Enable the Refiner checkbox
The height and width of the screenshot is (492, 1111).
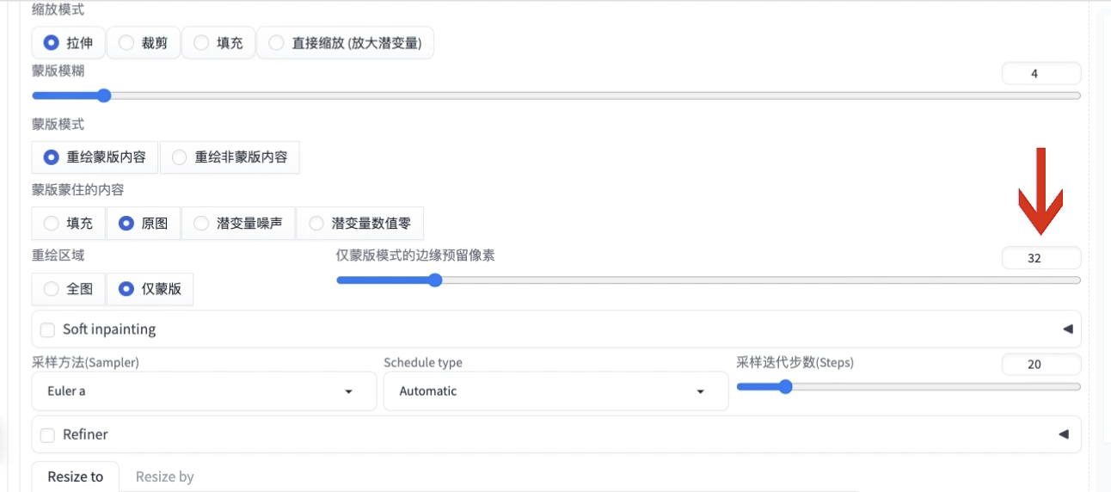pyautogui.click(x=47, y=434)
